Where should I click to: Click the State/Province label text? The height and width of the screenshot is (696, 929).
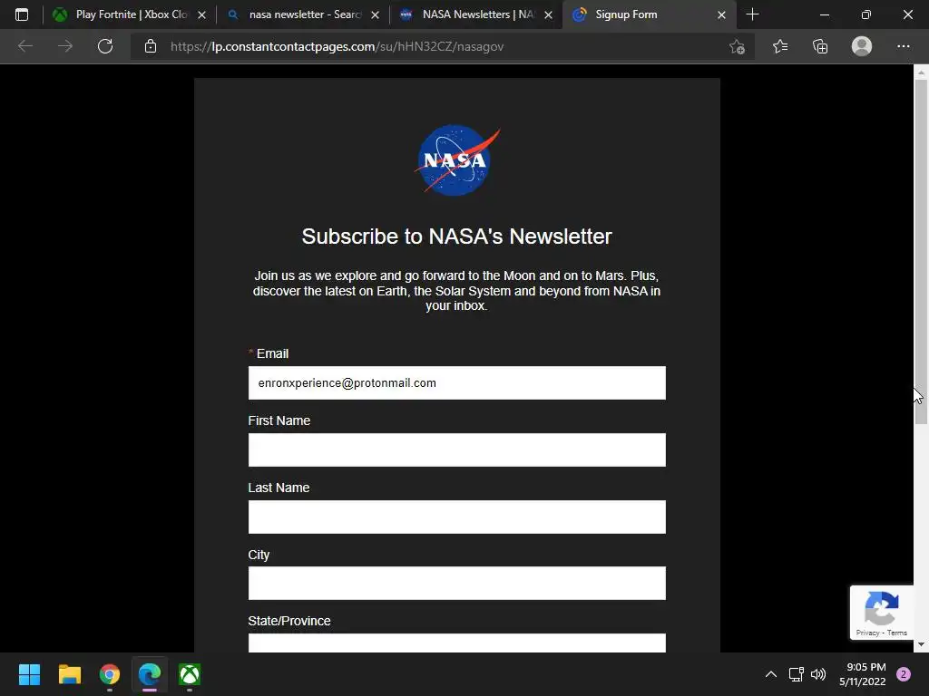[x=289, y=621]
